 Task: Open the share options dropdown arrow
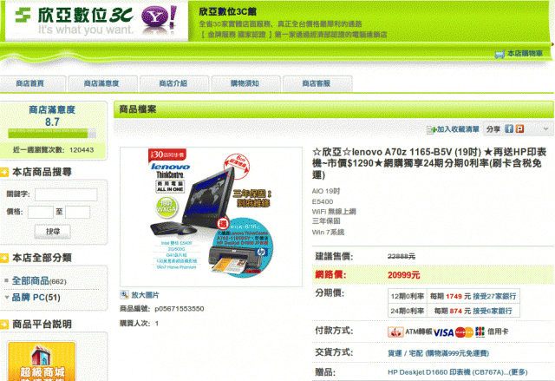545,129
